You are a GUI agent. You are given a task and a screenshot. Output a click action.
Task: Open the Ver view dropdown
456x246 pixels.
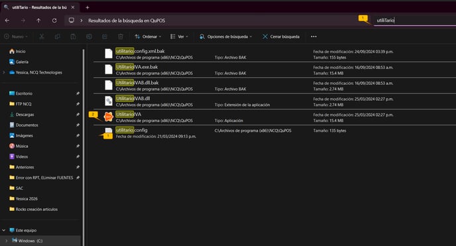[179, 36]
